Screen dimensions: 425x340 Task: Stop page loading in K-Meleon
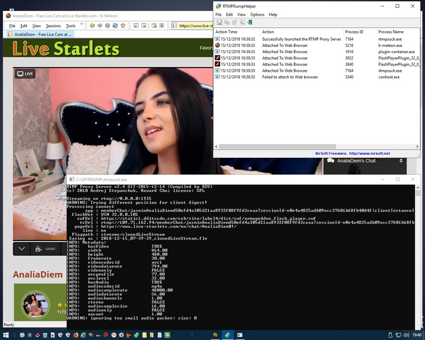[108, 26]
